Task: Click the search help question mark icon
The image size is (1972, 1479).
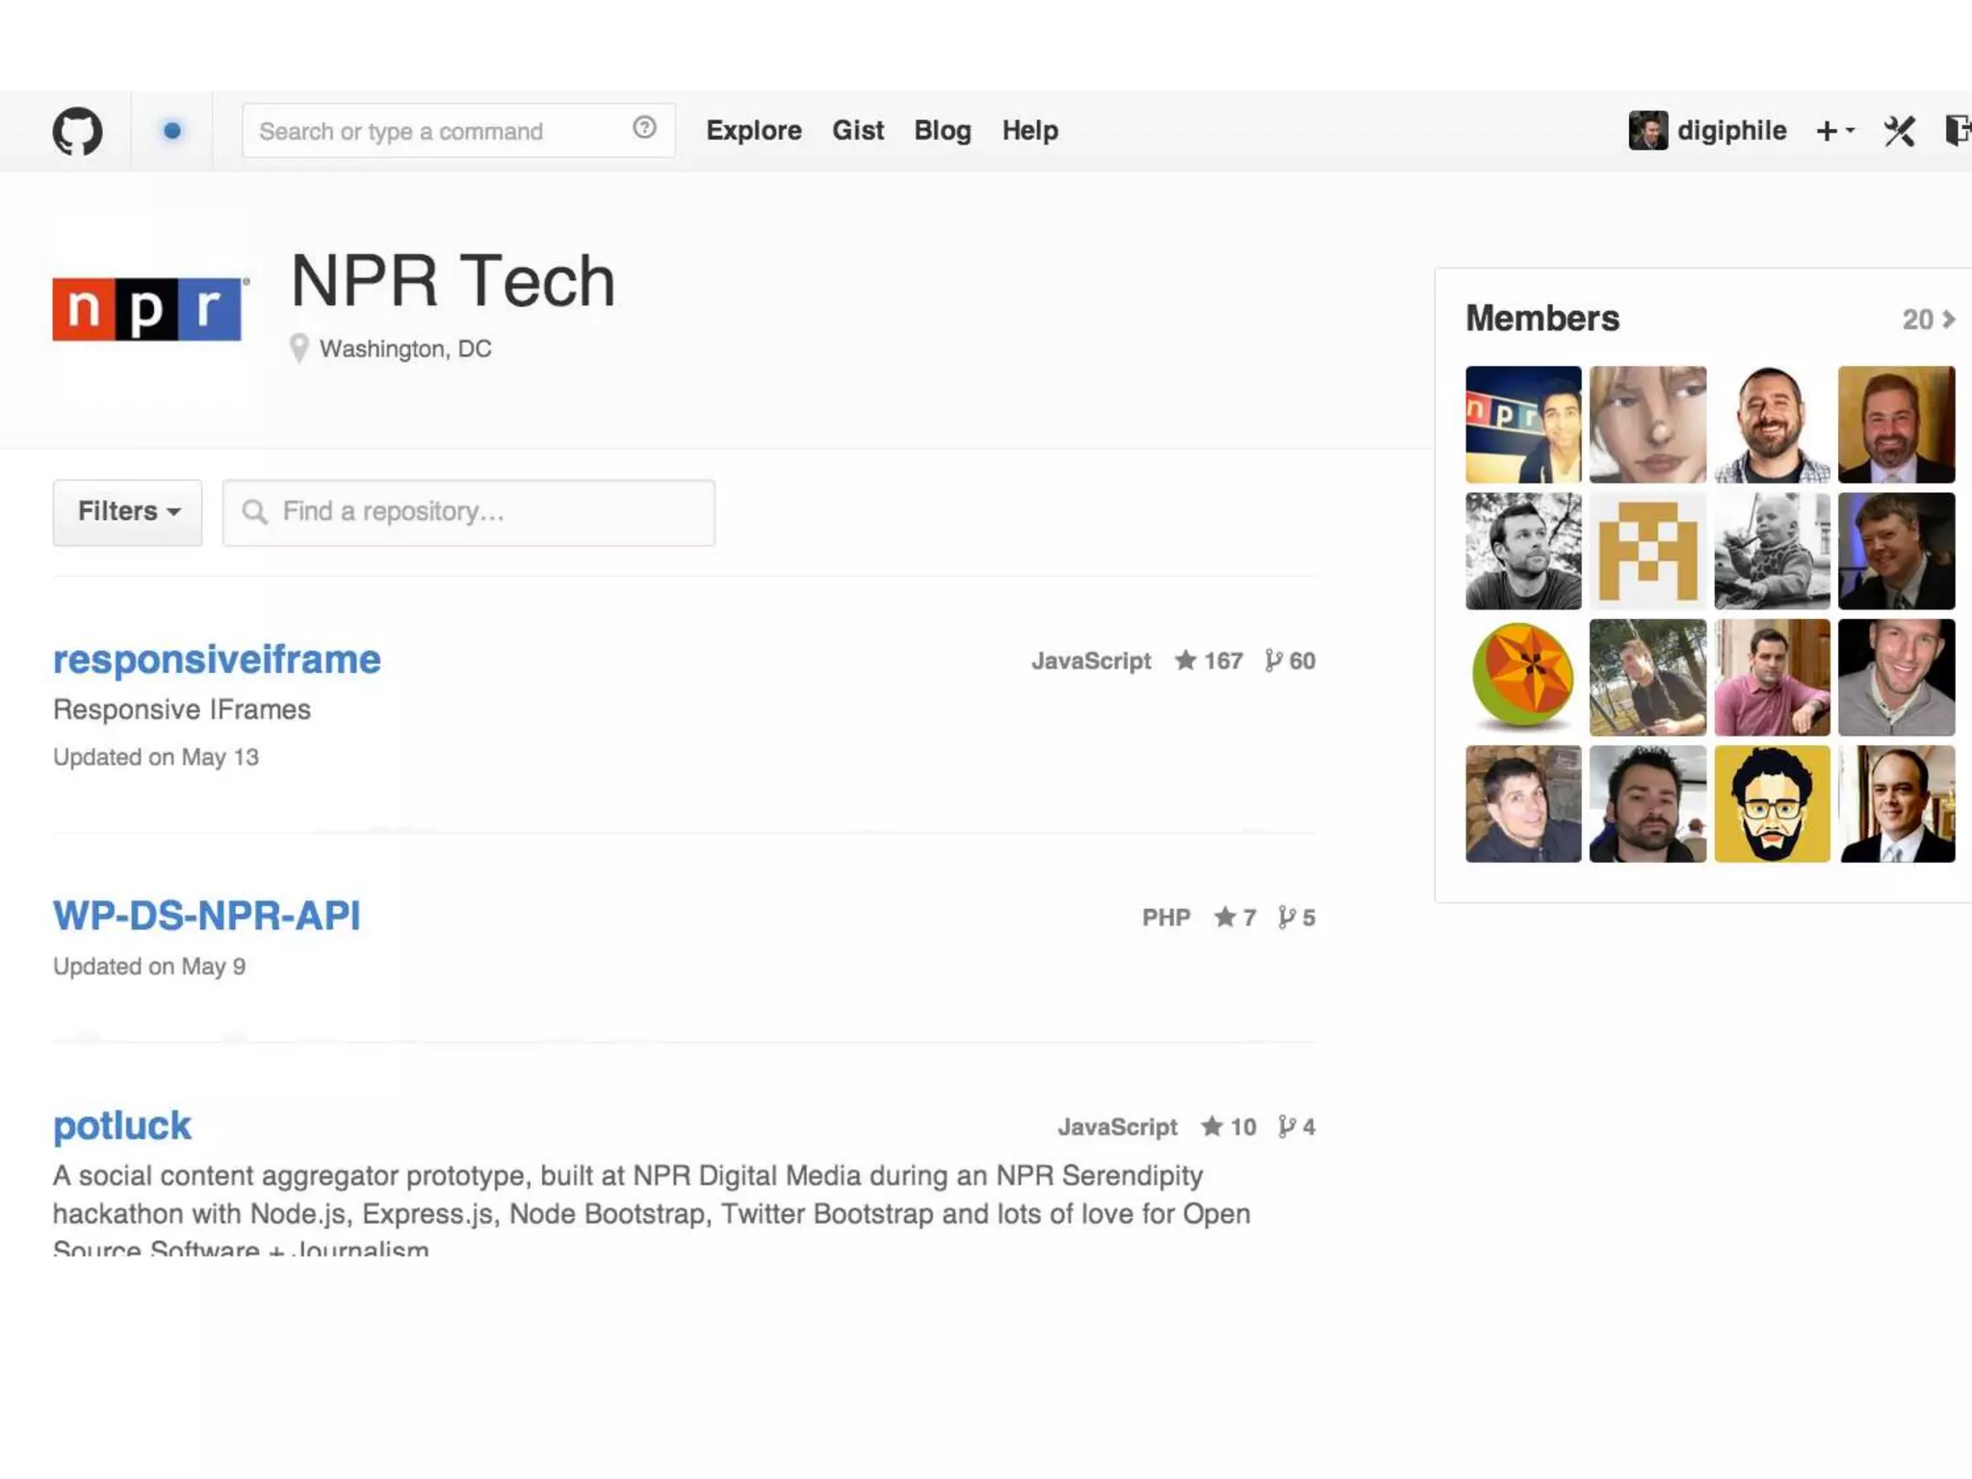Action: [644, 128]
